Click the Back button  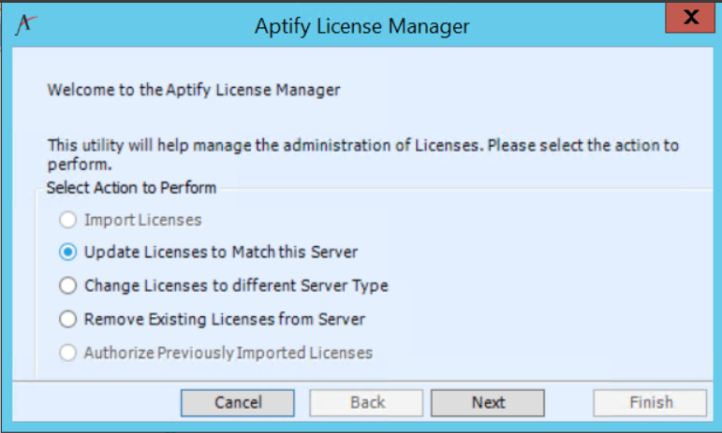coord(366,403)
